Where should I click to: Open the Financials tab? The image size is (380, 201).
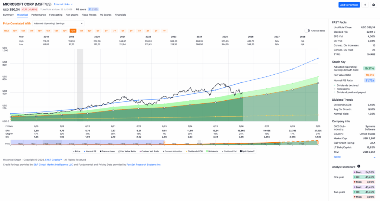click(120, 15)
